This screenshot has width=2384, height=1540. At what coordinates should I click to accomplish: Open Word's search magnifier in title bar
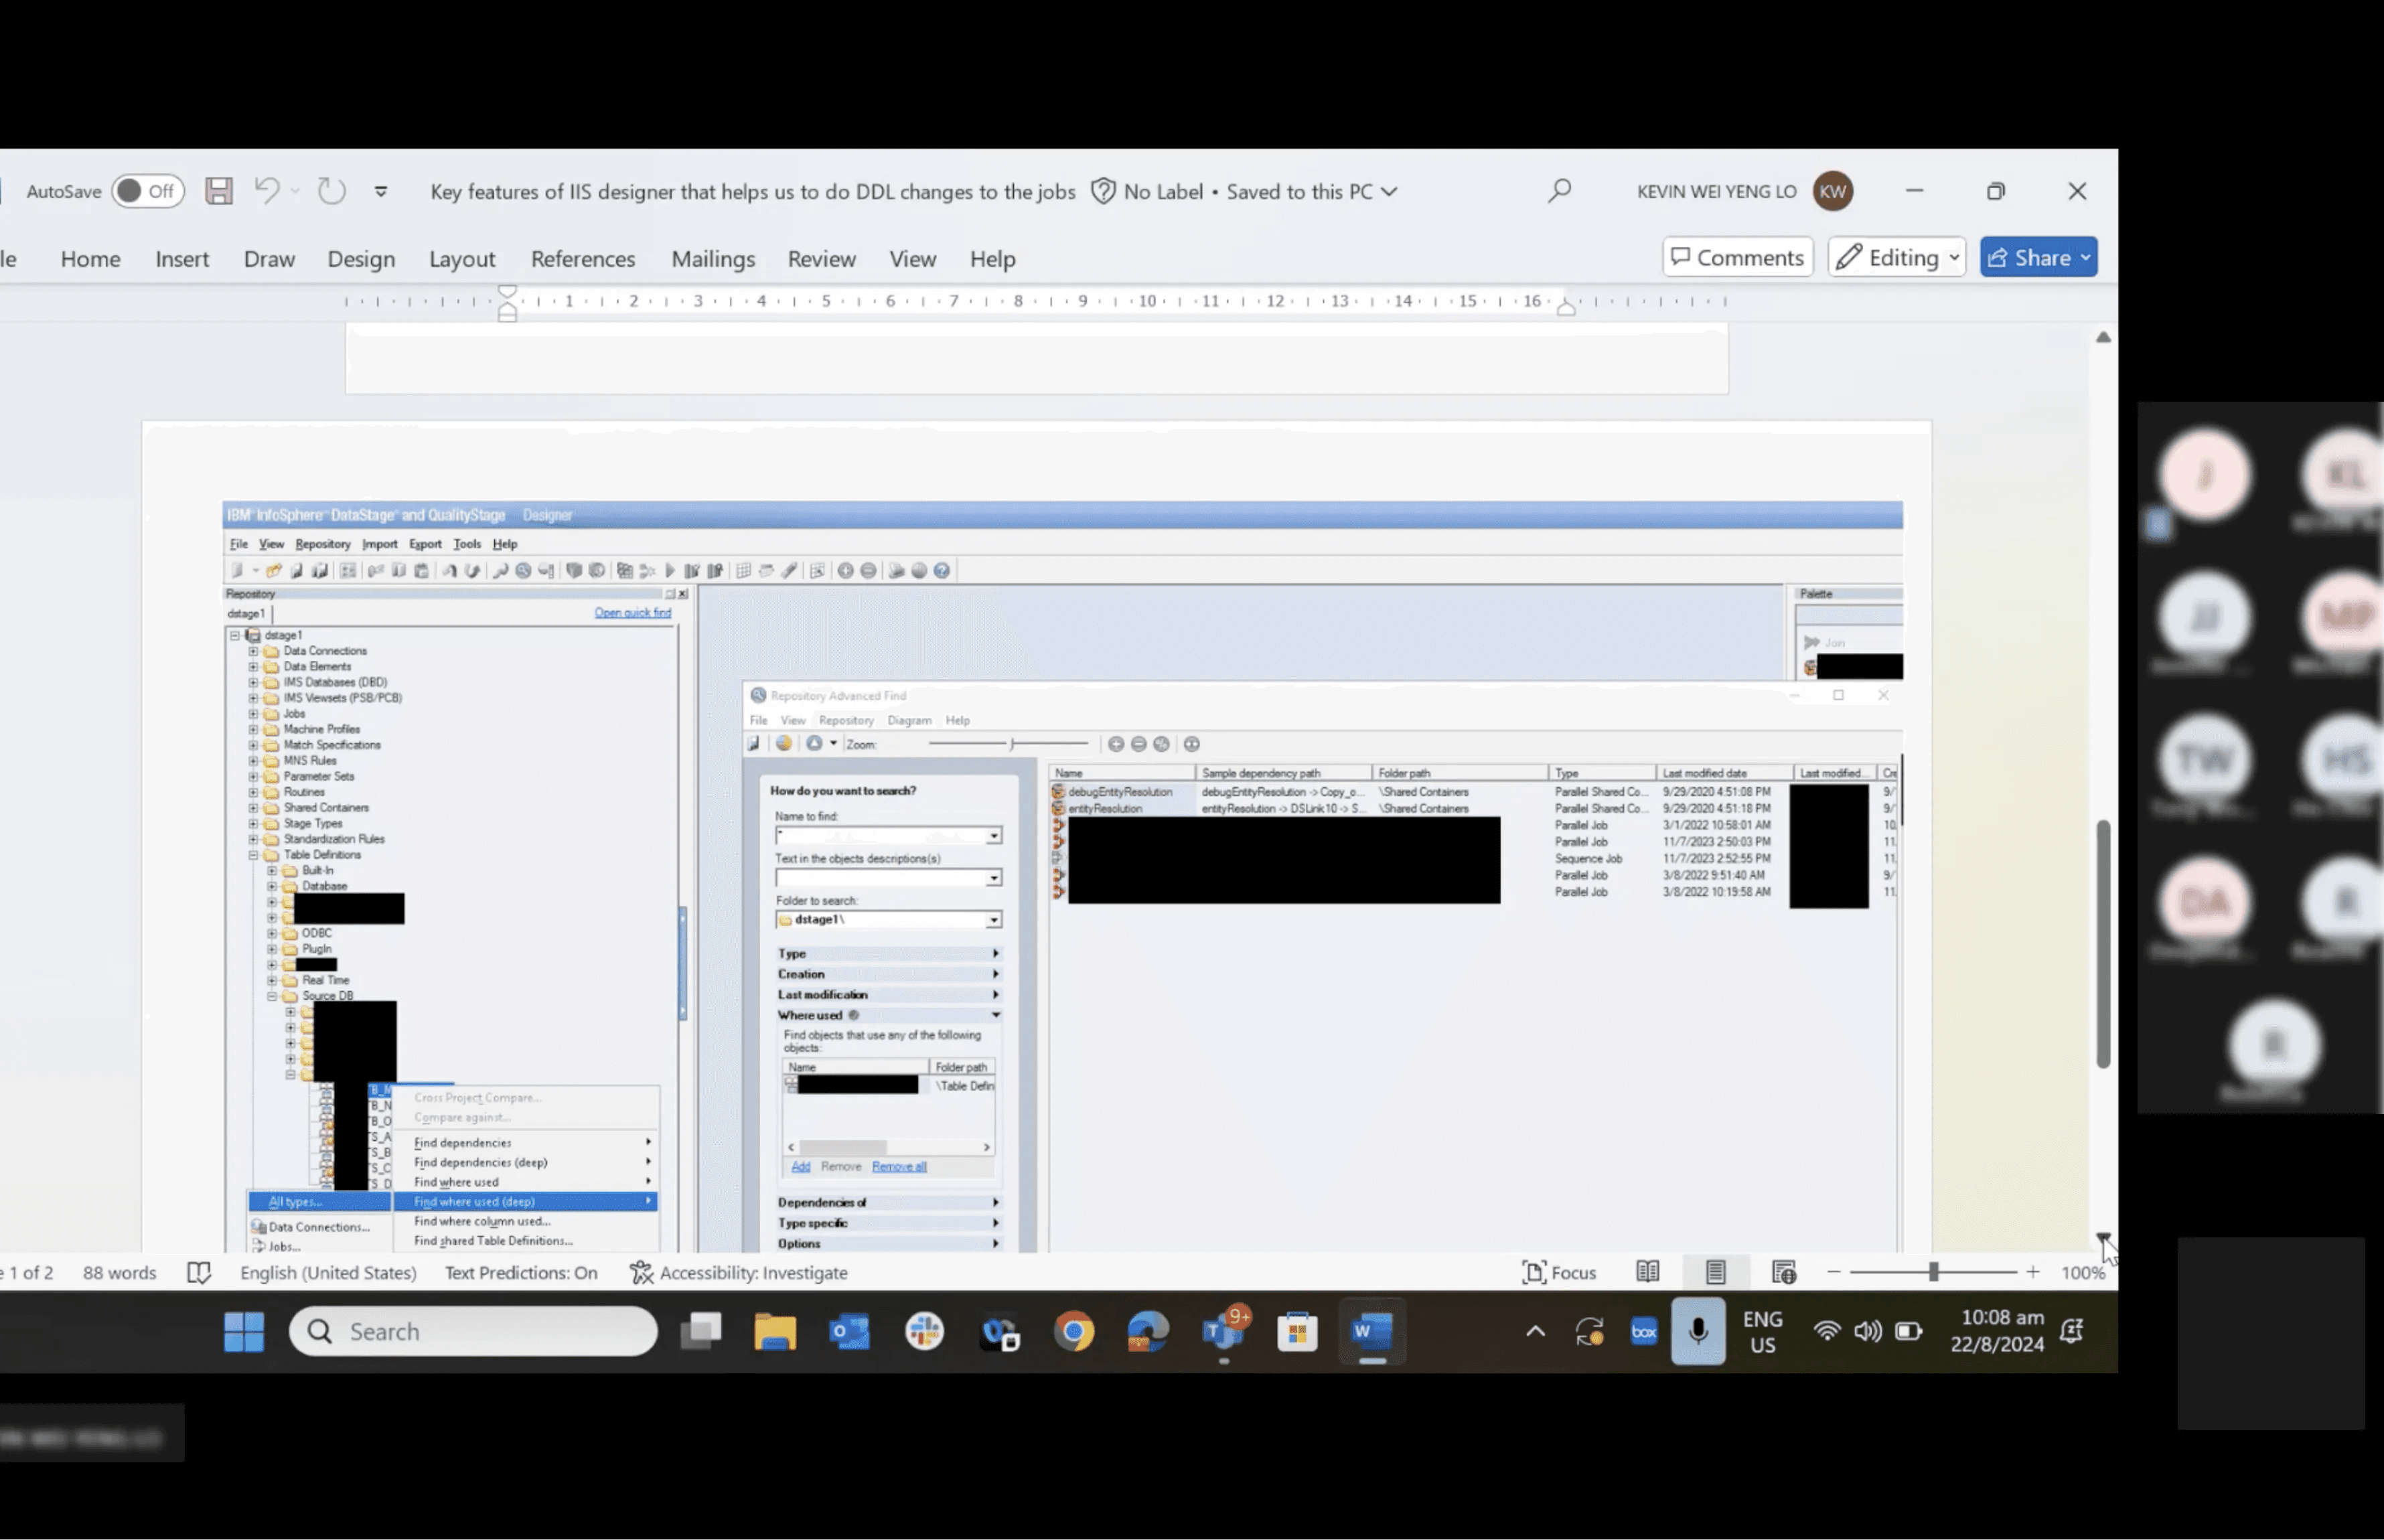click(1559, 190)
